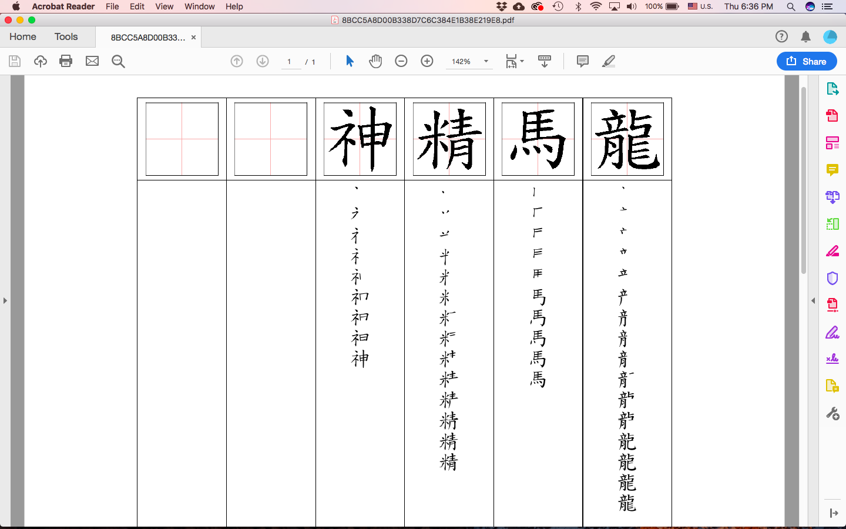Select the Hand pan tool
Screen dimensions: 846x529
click(x=375, y=61)
